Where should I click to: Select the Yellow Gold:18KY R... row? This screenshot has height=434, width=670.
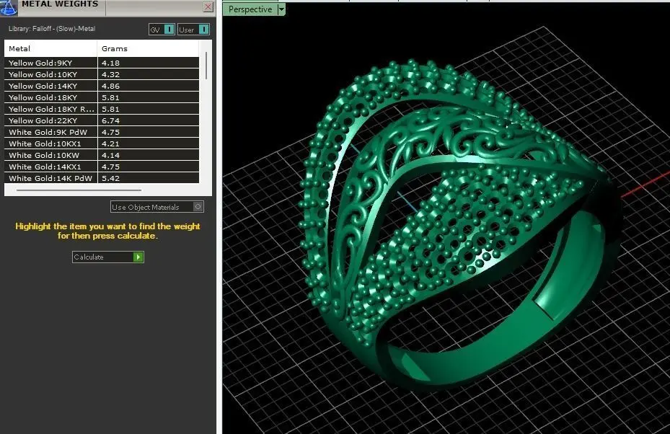[x=102, y=109]
